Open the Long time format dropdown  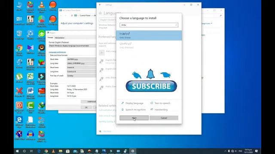tap(82, 71)
